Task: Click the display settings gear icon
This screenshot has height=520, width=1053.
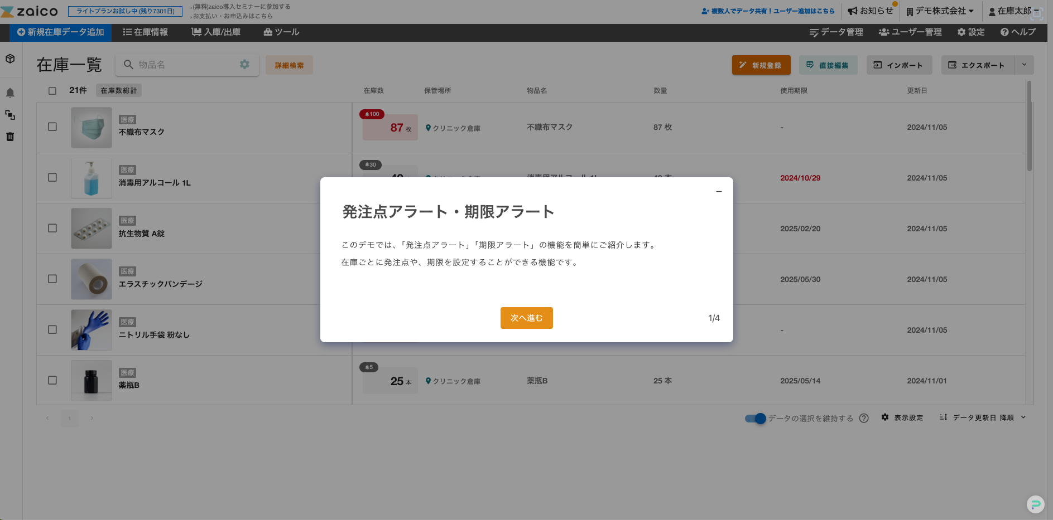Action: point(885,417)
